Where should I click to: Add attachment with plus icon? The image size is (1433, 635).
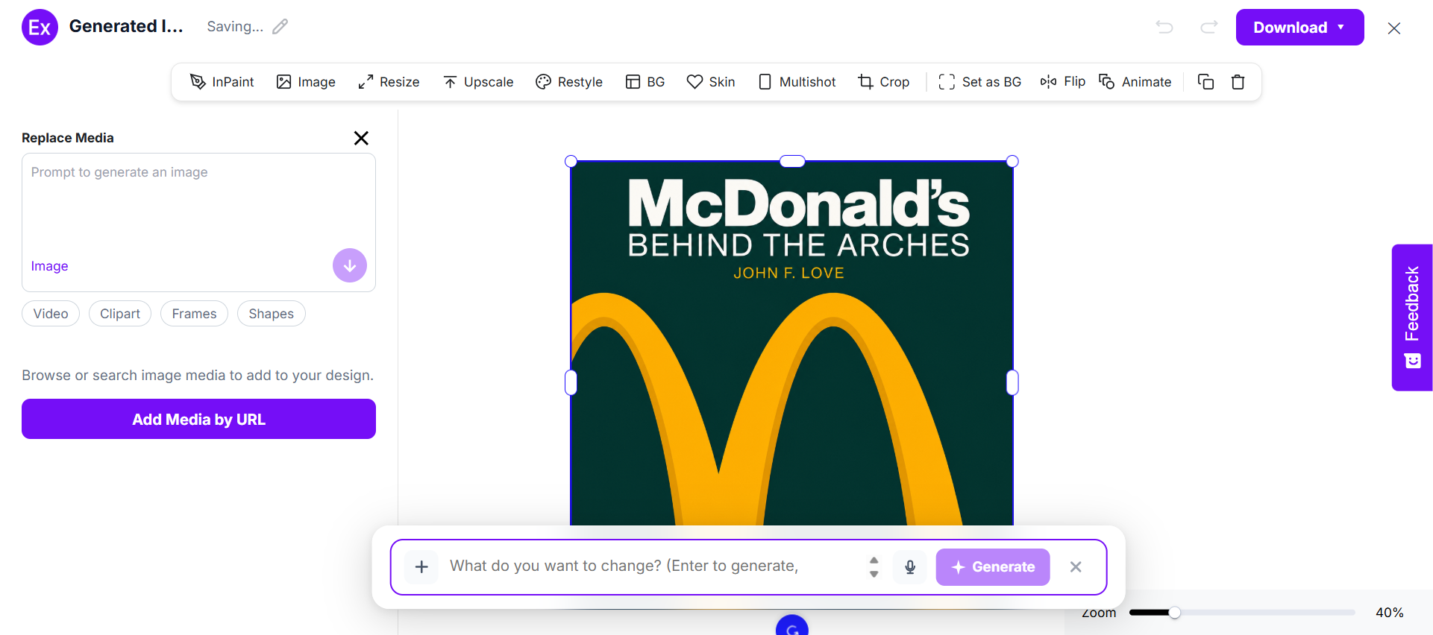point(421,567)
